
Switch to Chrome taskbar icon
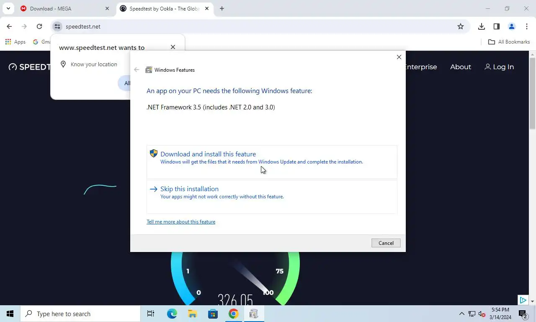tap(233, 314)
